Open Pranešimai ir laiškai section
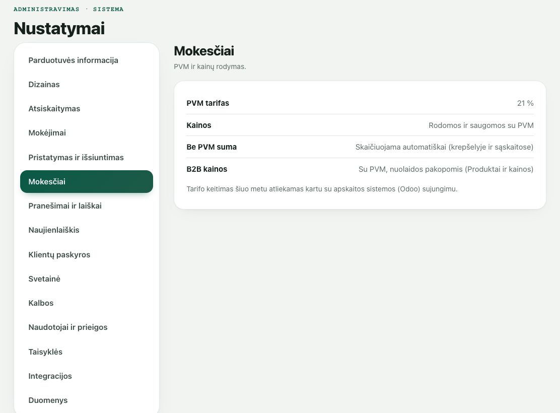Image resolution: width=560 pixels, height=413 pixels. pos(87,206)
